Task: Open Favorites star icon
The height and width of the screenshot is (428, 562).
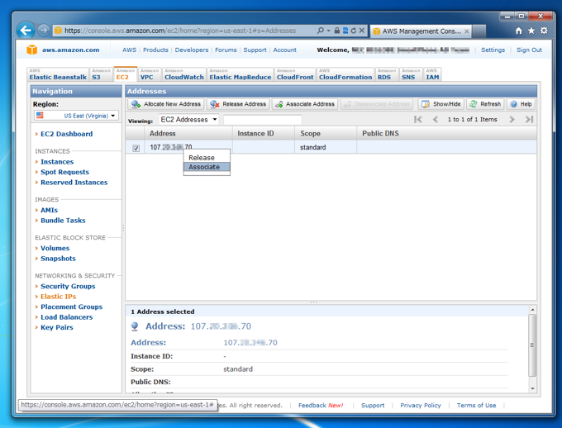Action: point(531,31)
